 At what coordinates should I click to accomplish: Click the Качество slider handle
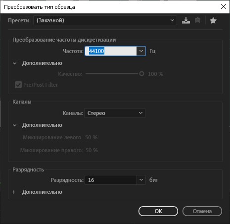pos(141,74)
